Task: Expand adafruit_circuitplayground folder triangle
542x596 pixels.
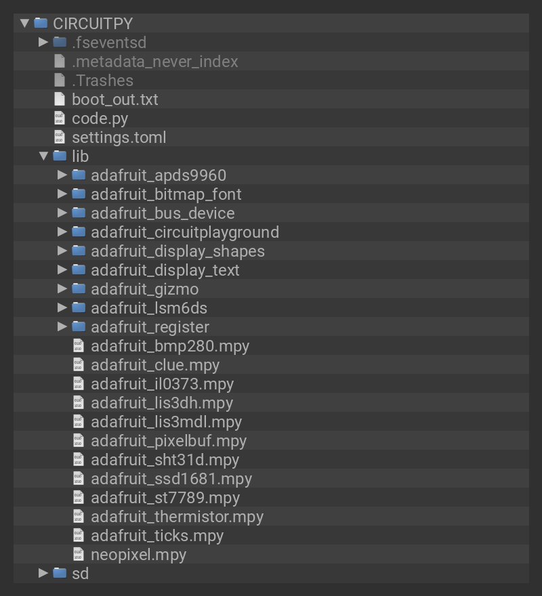Action: [62, 232]
